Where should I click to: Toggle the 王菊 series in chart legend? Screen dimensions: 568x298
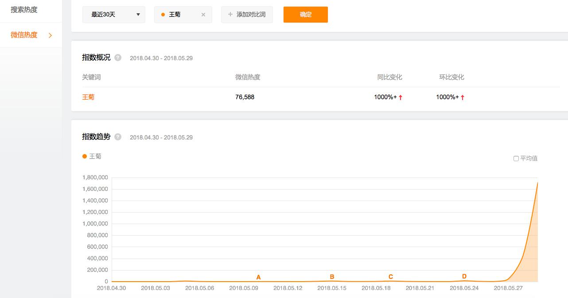92,156
